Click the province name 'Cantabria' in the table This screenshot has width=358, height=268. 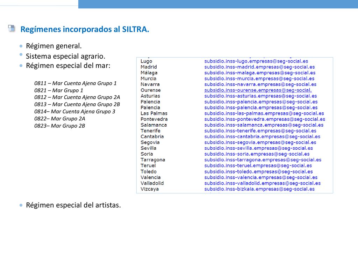click(x=152, y=136)
